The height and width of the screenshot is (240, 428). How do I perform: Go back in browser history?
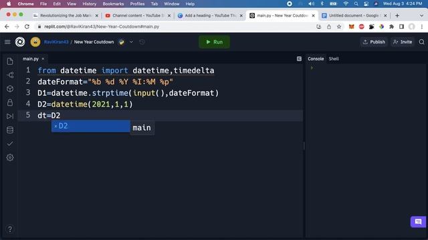tap(7, 27)
